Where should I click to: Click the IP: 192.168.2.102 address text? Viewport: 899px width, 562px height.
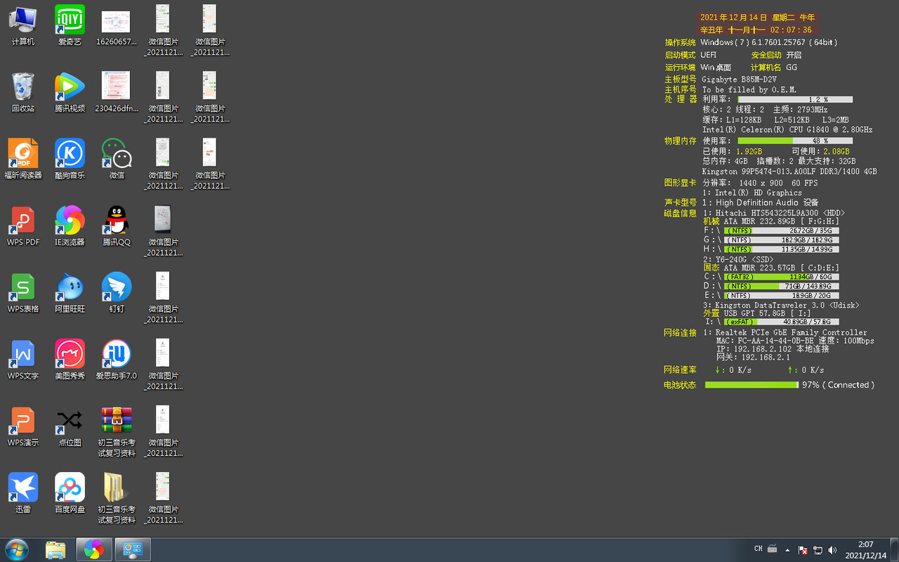pos(754,348)
